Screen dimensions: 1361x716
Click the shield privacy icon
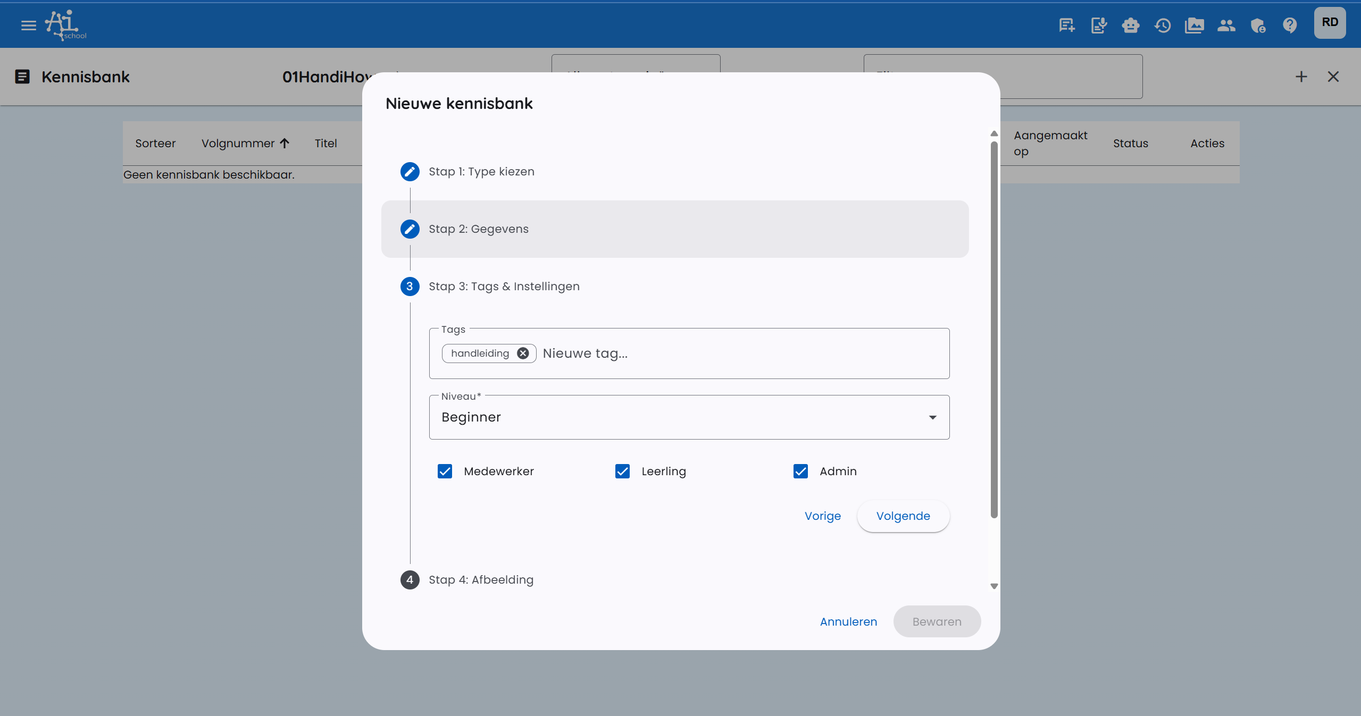tap(1258, 25)
